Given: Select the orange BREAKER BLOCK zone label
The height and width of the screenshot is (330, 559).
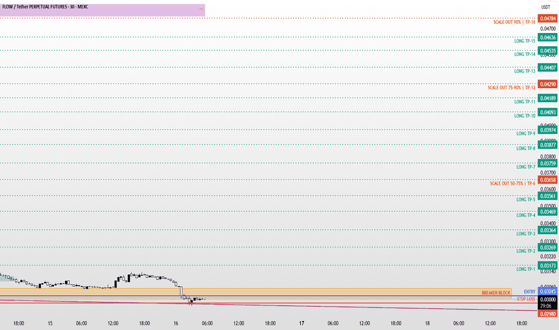Looking at the screenshot, I should pyautogui.click(x=496, y=293).
